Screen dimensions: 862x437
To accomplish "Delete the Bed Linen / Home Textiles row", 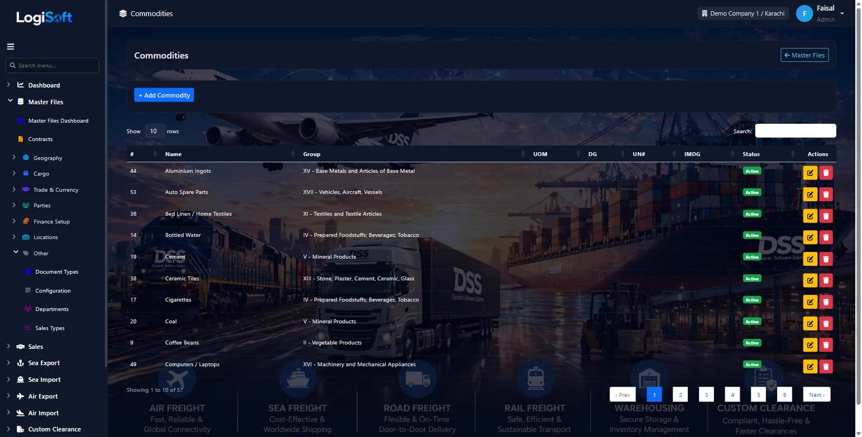I will point(826,216).
